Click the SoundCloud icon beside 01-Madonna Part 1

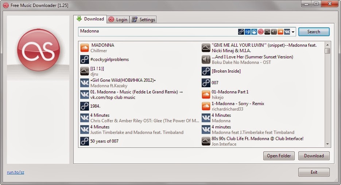coord(206,95)
